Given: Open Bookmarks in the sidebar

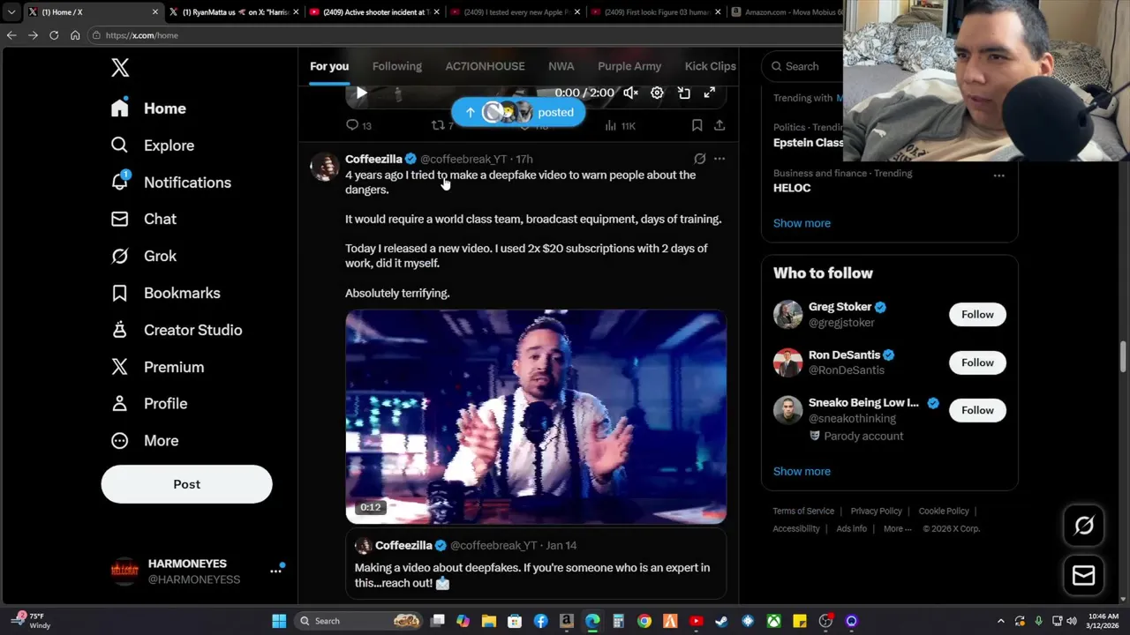Looking at the screenshot, I should tap(165, 293).
